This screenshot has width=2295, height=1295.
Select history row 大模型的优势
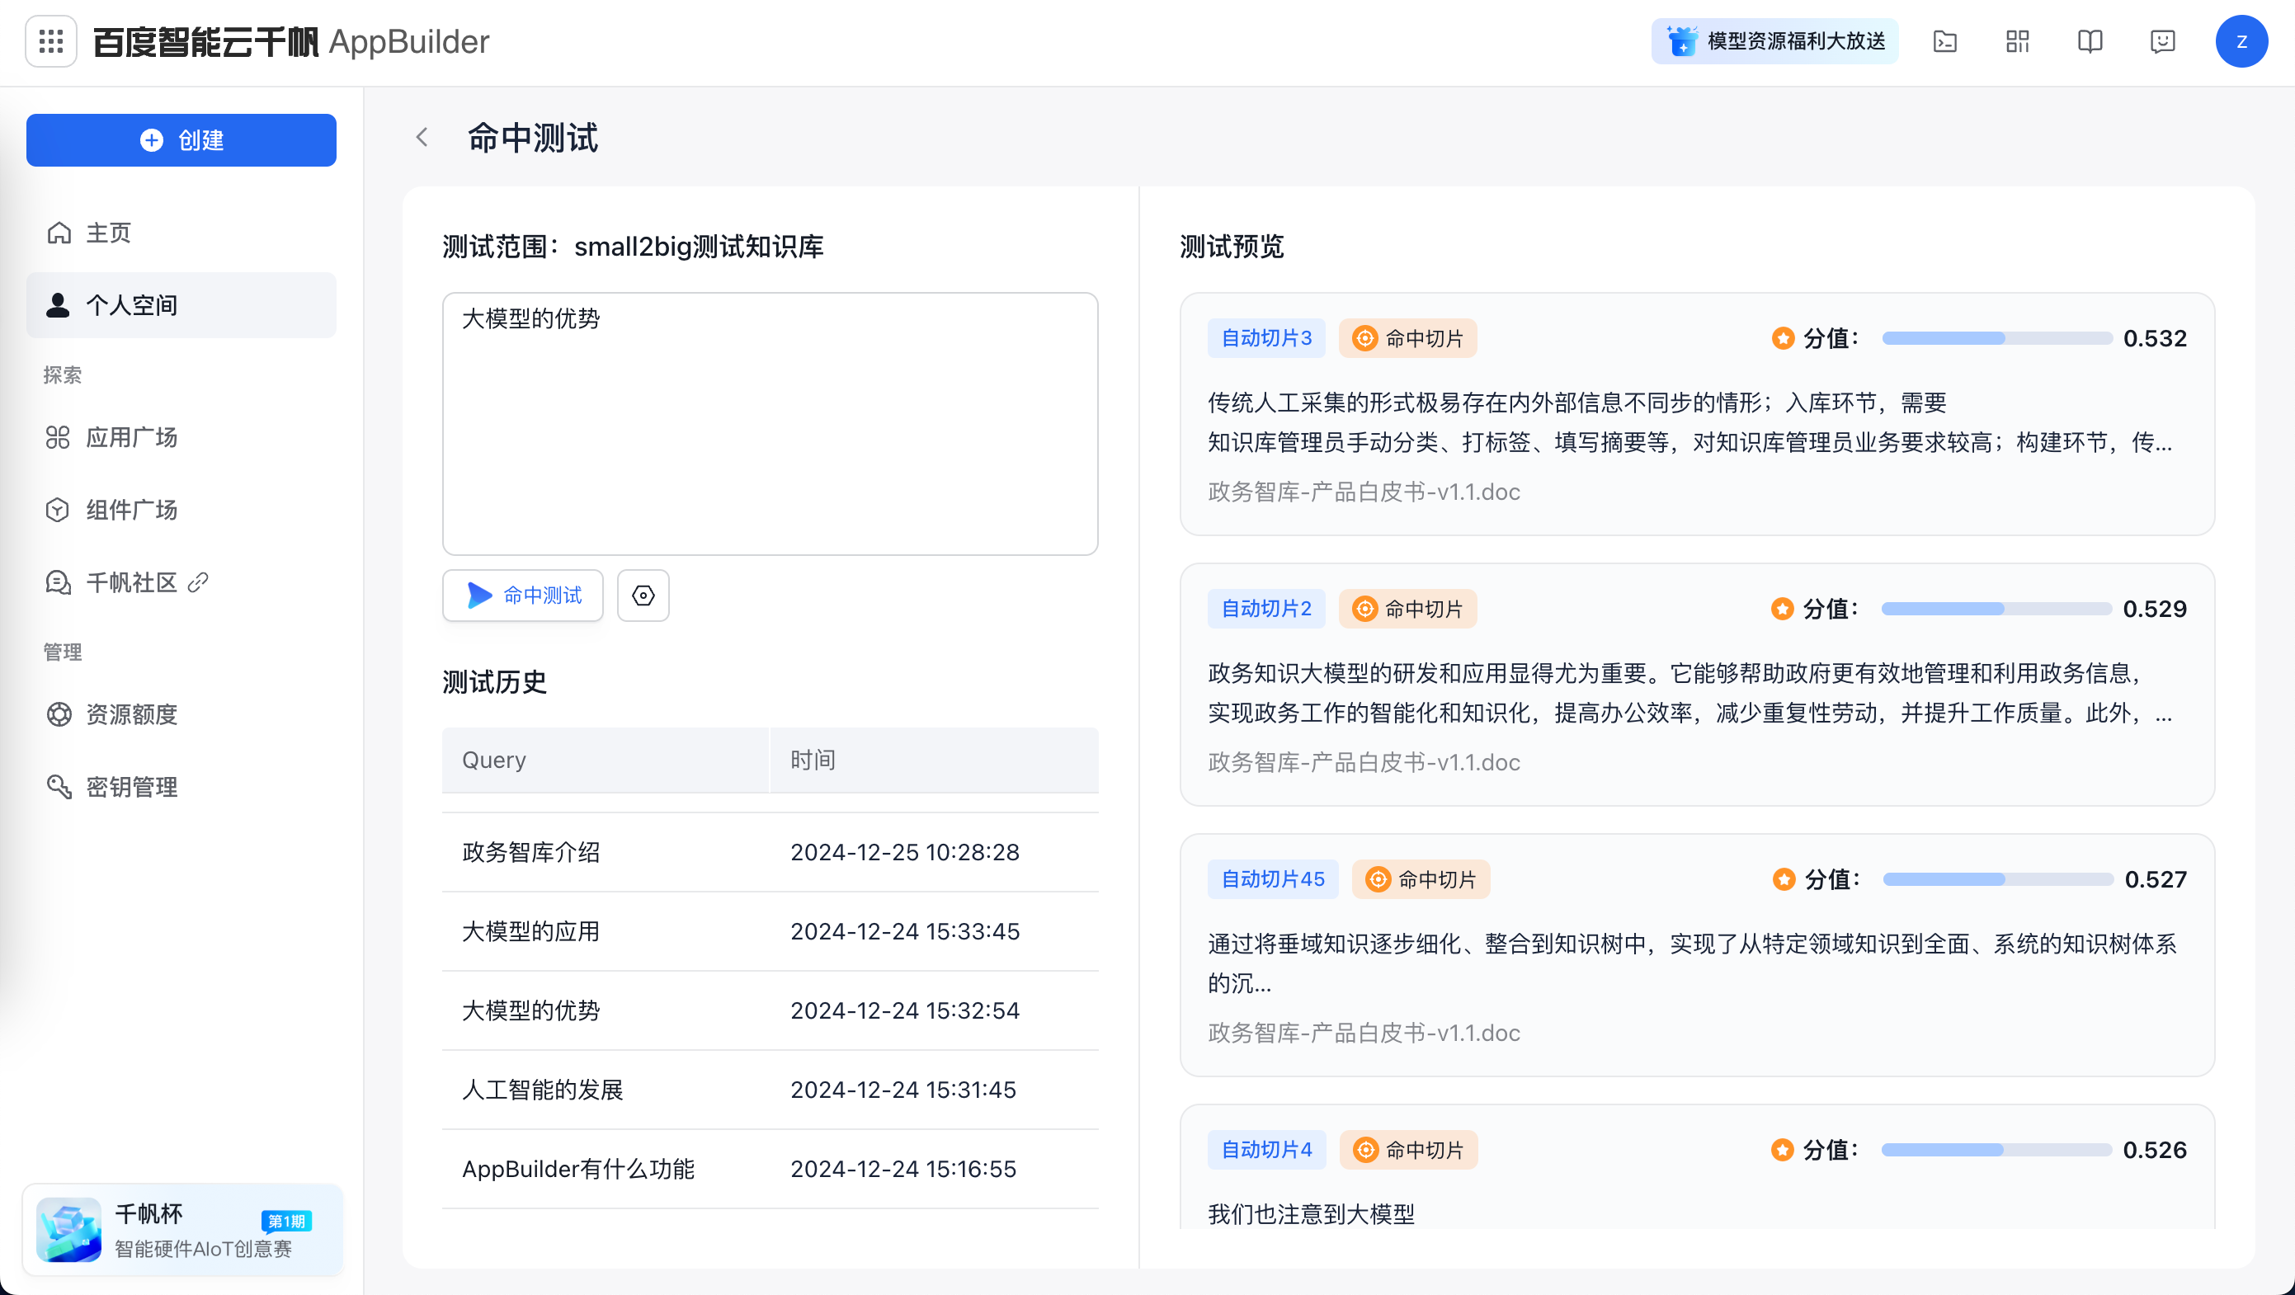coord(770,1011)
